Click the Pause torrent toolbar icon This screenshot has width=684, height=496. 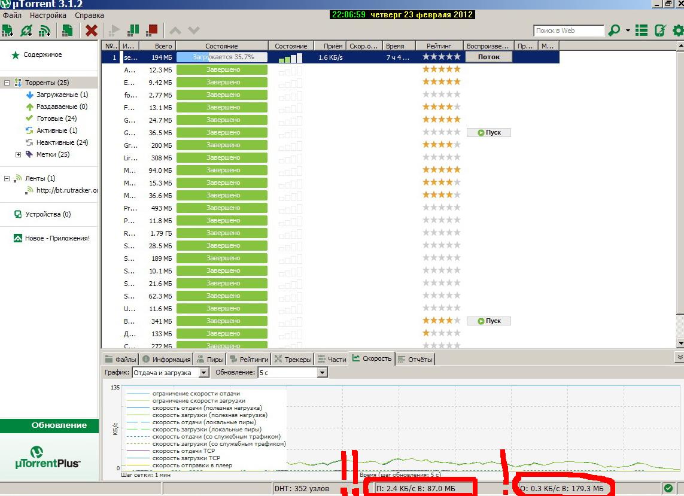(133, 31)
